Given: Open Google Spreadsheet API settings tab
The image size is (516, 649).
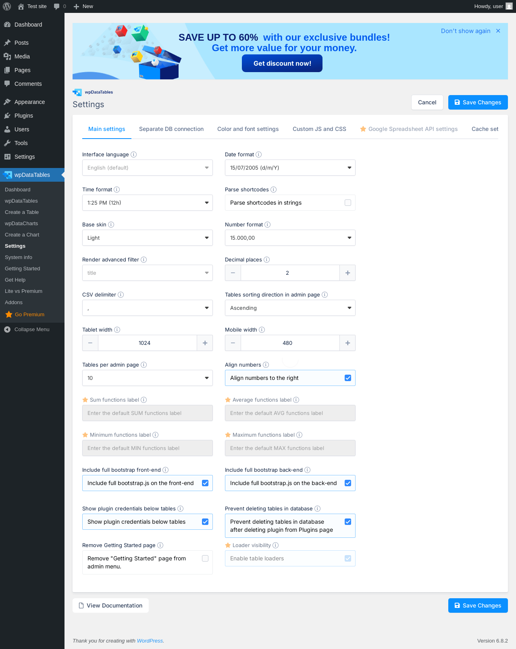Looking at the screenshot, I should (409, 129).
